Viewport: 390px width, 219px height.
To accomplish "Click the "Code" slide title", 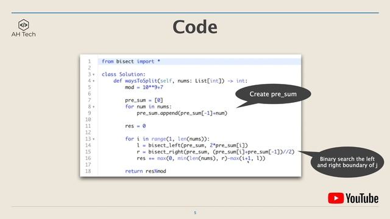I will click(195, 27).
